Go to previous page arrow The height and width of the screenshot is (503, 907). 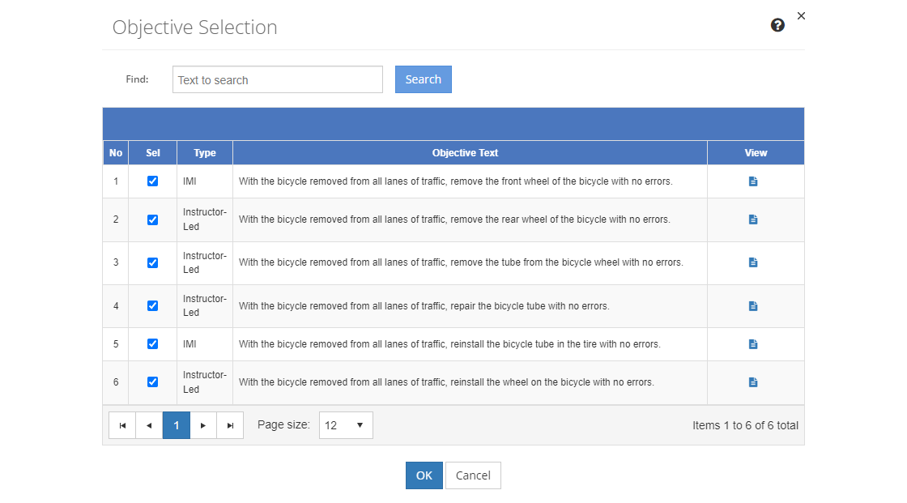point(149,425)
